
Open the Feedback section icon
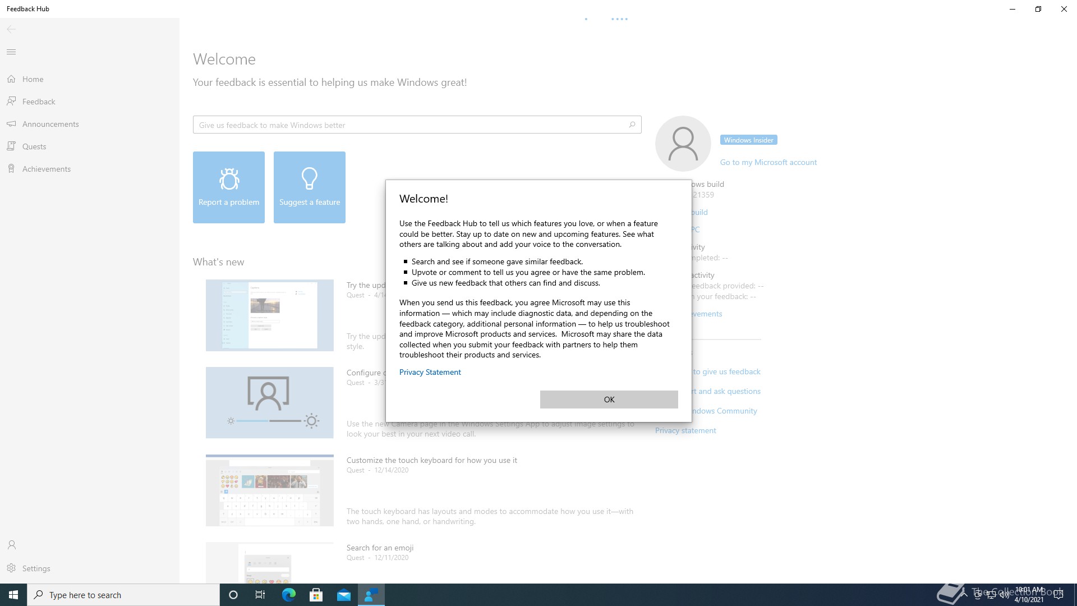[11, 102]
